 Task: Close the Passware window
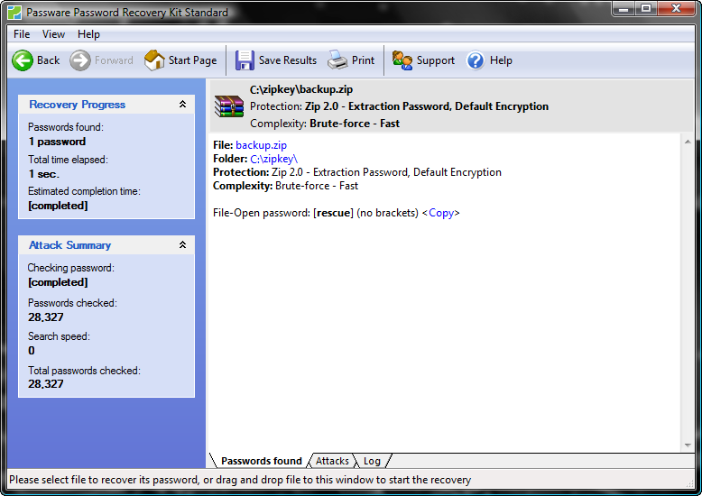coord(676,9)
